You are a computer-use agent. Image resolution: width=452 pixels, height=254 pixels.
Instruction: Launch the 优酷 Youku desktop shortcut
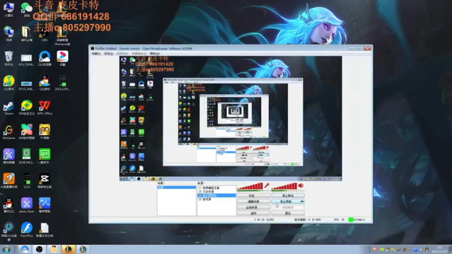[62, 58]
